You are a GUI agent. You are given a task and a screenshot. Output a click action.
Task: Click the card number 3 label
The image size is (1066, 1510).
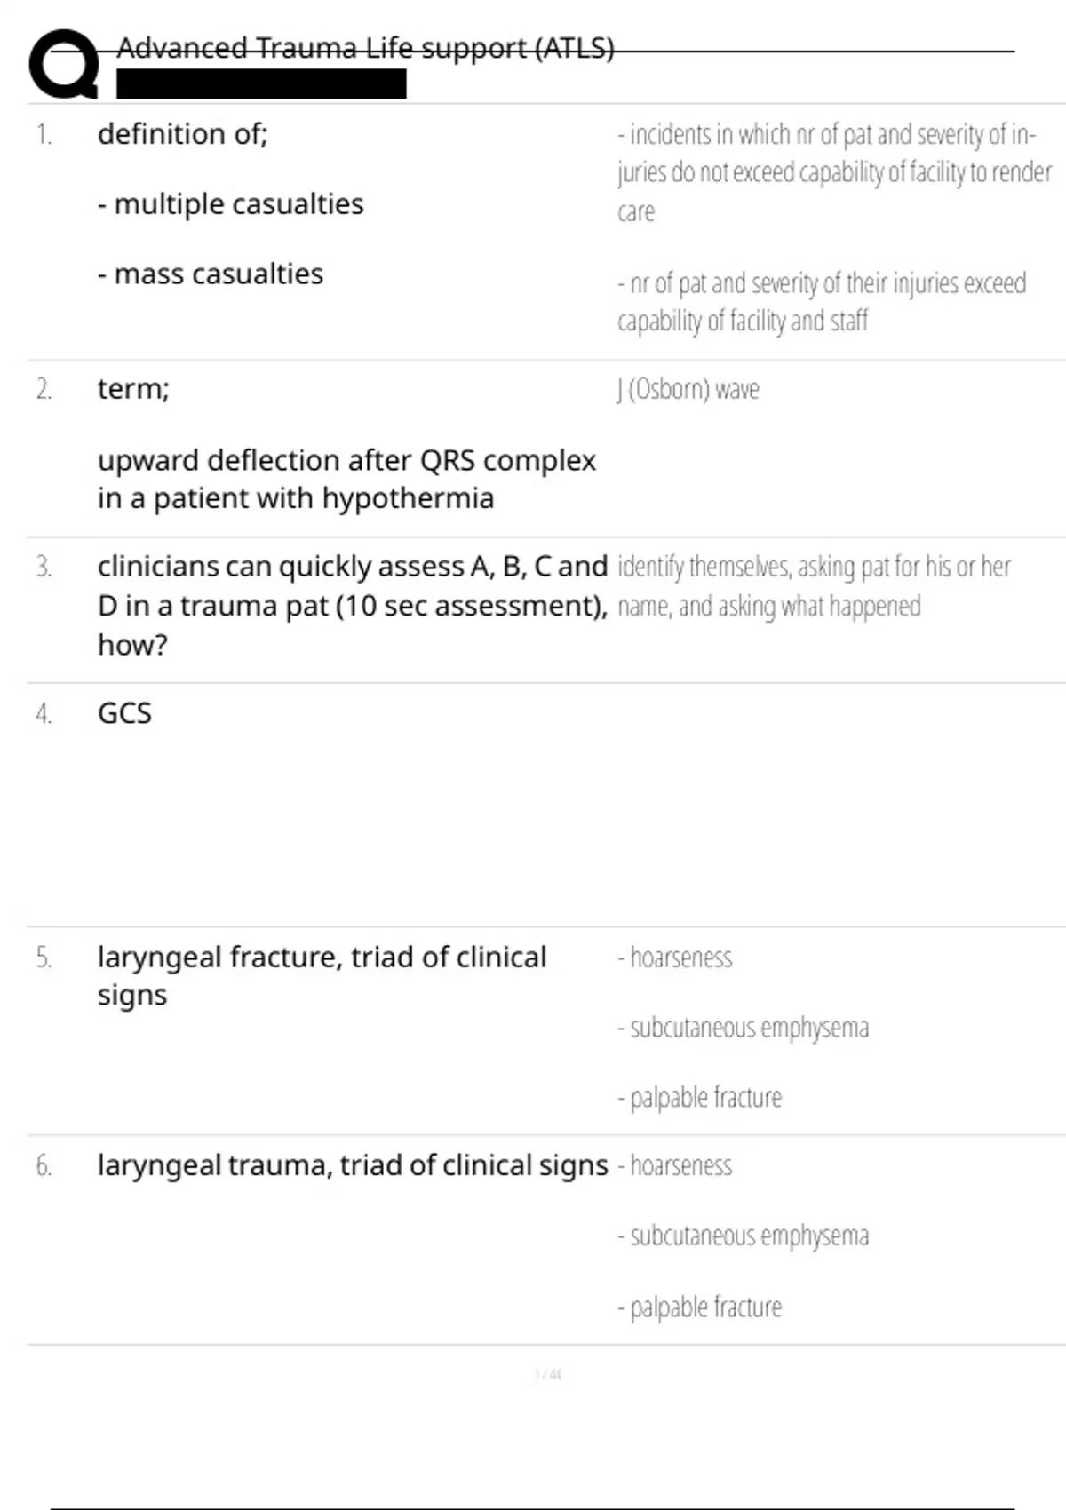click(44, 567)
